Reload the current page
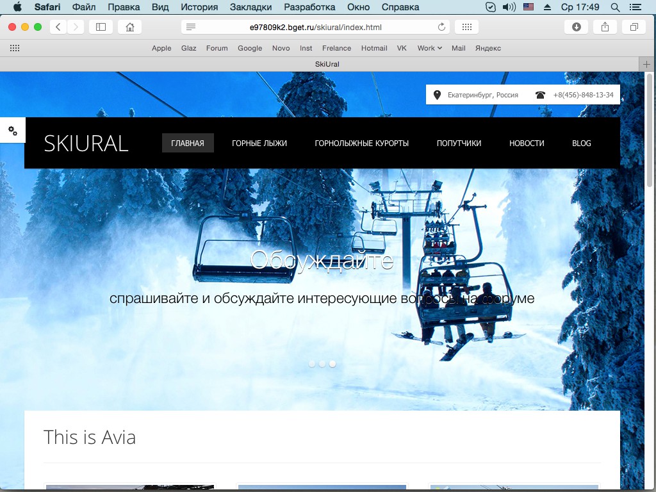Screen dimensions: 656x492 point(441,27)
